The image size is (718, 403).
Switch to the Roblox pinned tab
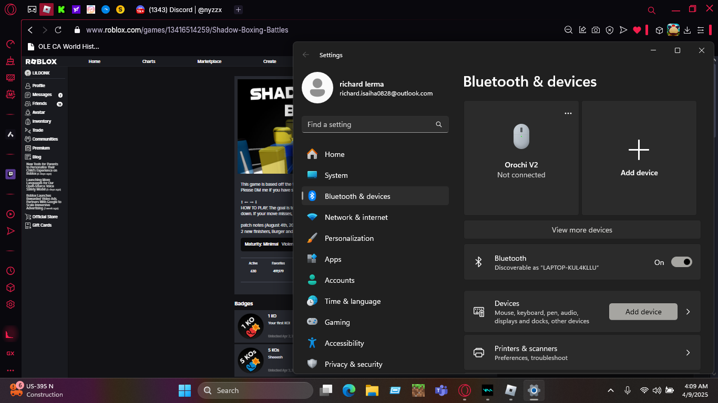47,9
